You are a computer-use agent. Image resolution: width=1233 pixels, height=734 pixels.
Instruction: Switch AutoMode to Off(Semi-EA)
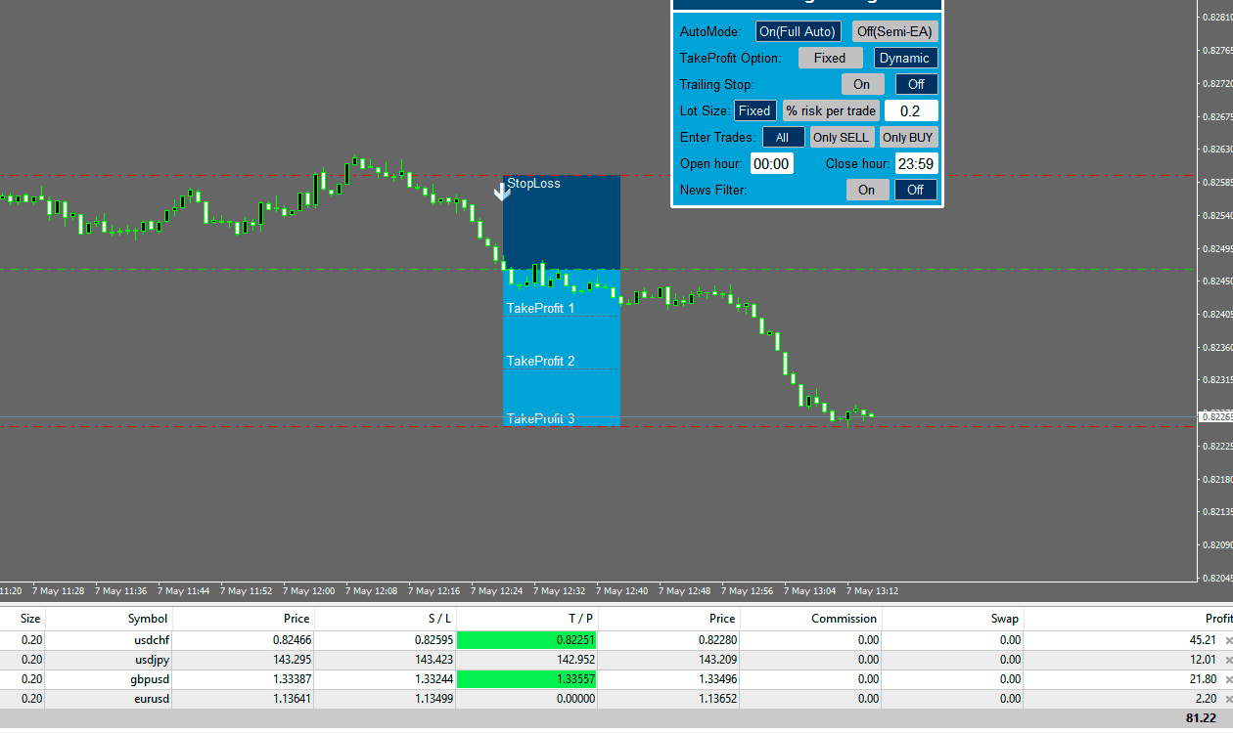(894, 31)
